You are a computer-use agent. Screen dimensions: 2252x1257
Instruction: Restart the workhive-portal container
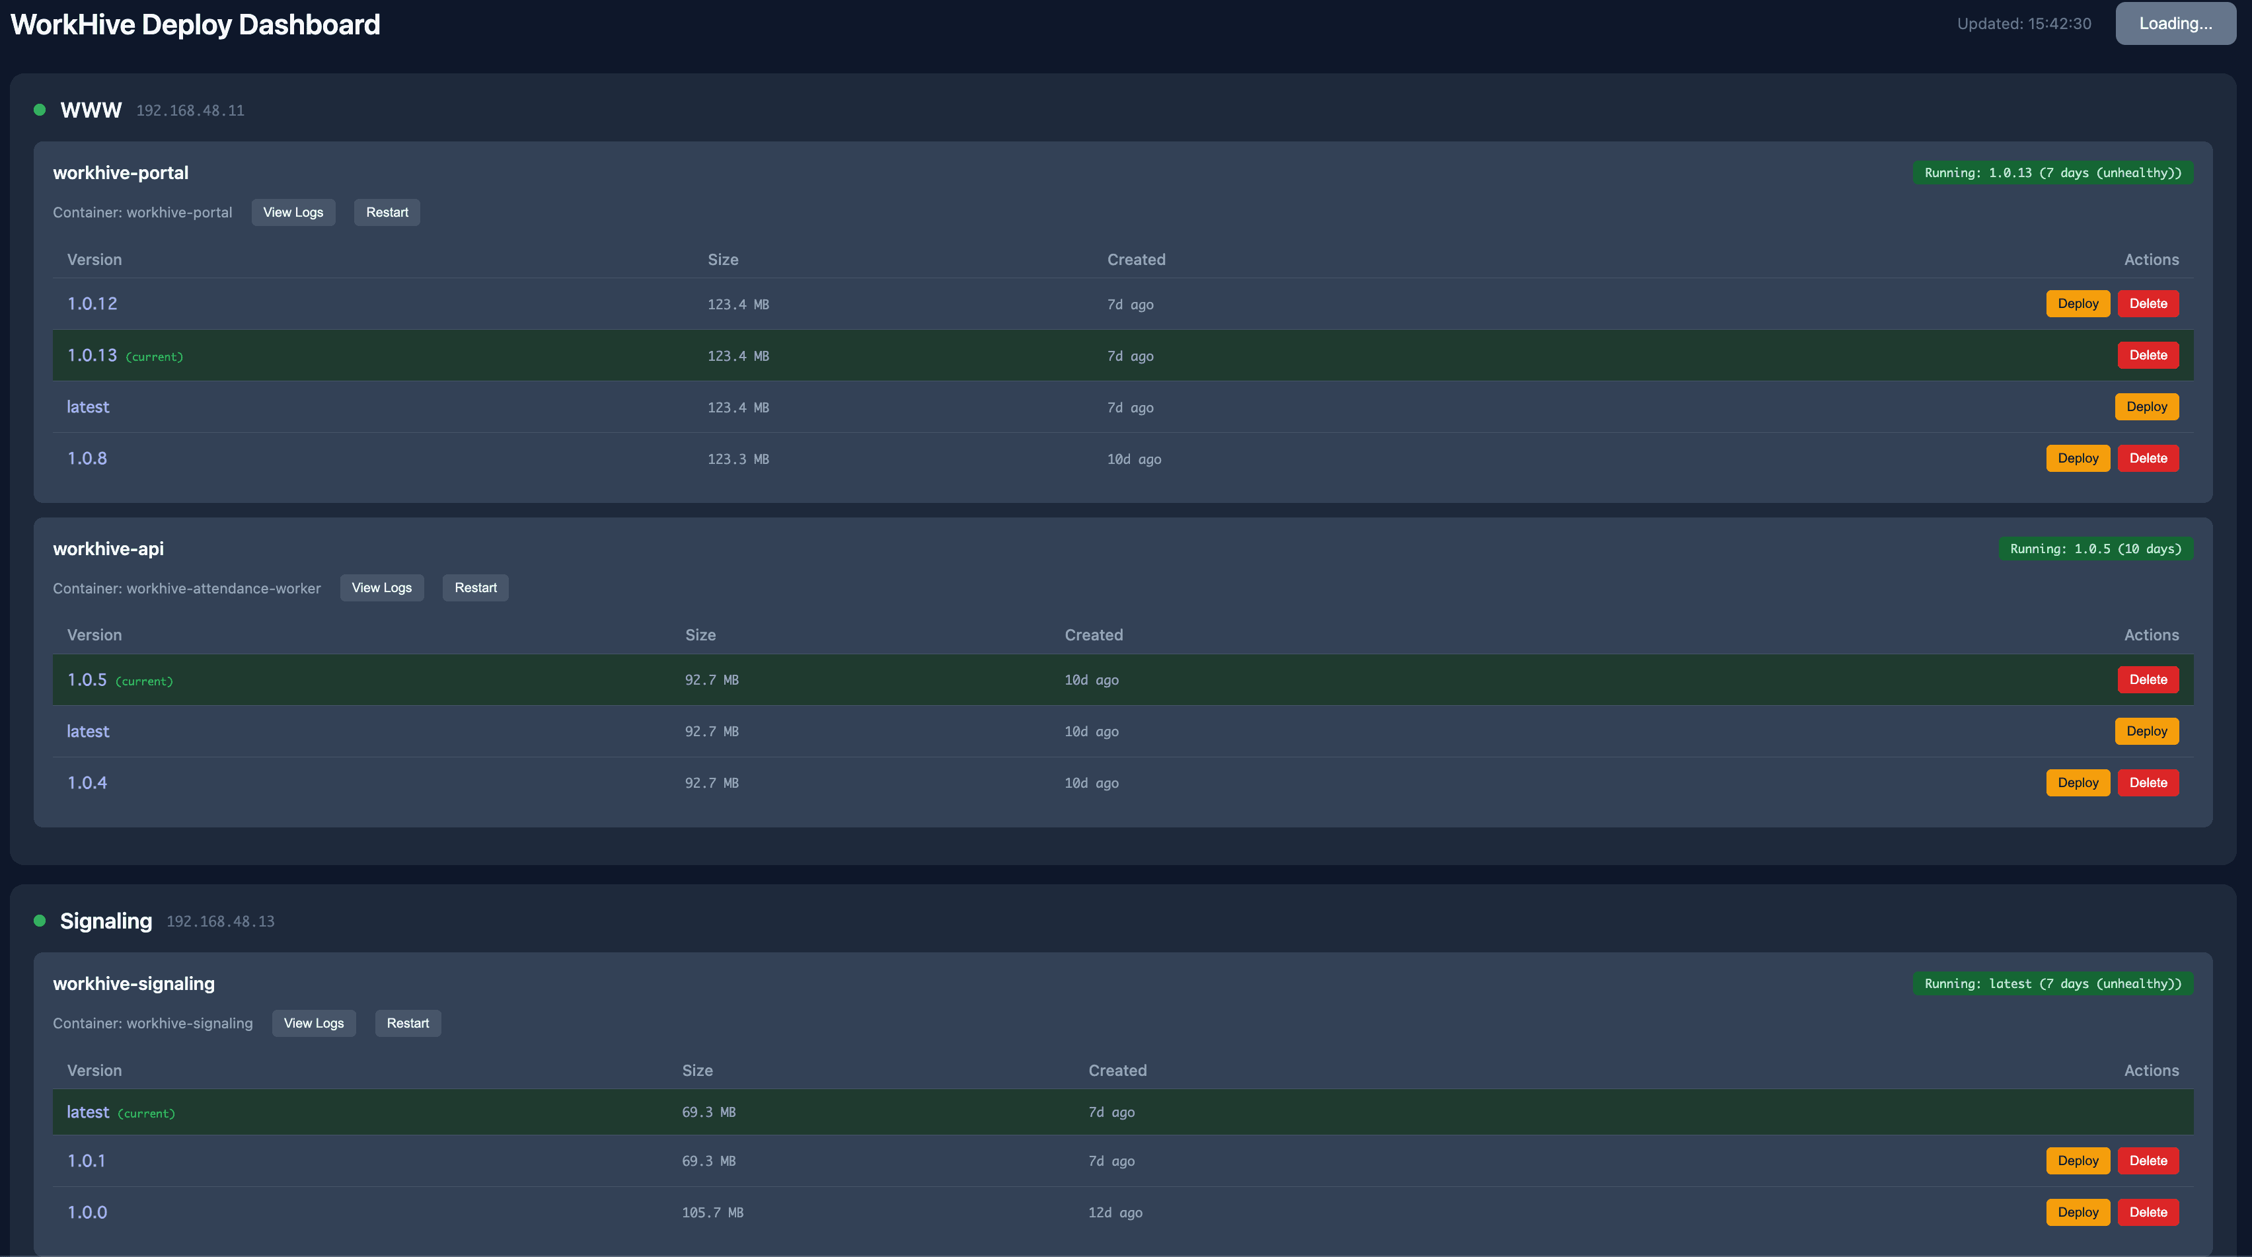tap(387, 212)
